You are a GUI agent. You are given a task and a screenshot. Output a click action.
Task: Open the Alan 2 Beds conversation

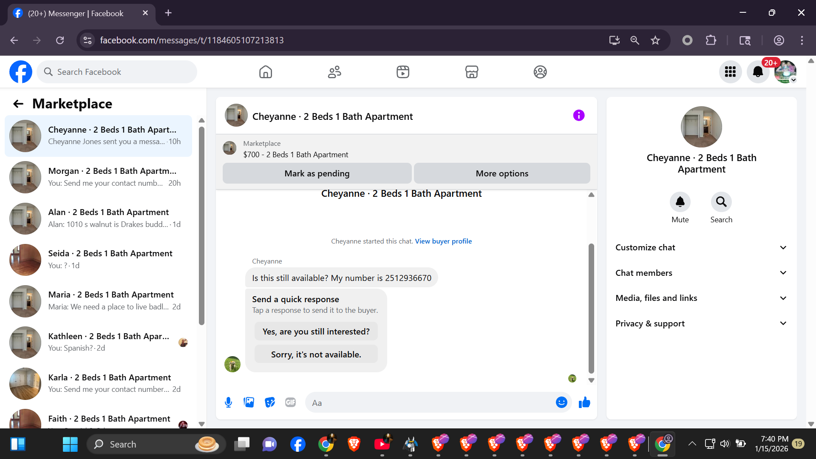(99, 218)
